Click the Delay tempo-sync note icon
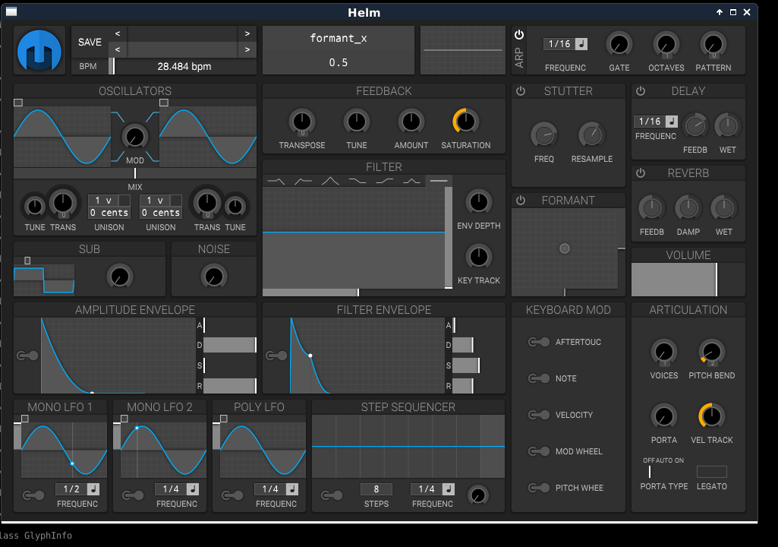778x547 pixels. [671, 122]
